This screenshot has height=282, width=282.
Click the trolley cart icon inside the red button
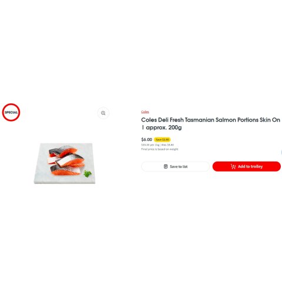(233, 166)
